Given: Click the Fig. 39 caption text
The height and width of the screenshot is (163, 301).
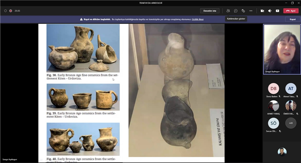Looking at the screenshot, I should (x=81, y=115).
